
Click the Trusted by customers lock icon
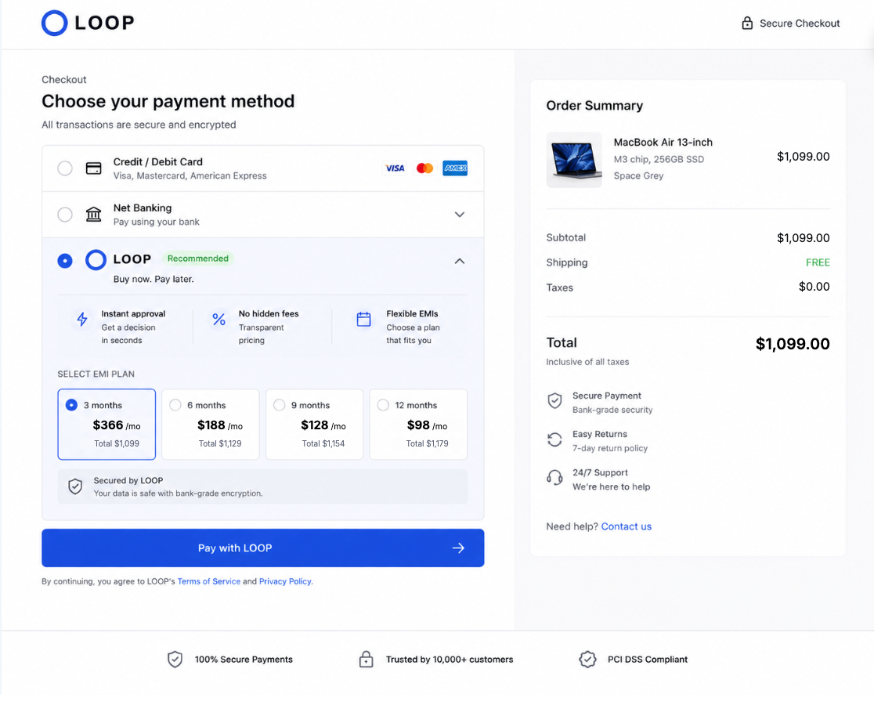click(366, 659)
